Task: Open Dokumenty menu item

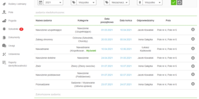Action: pos(14,37)
